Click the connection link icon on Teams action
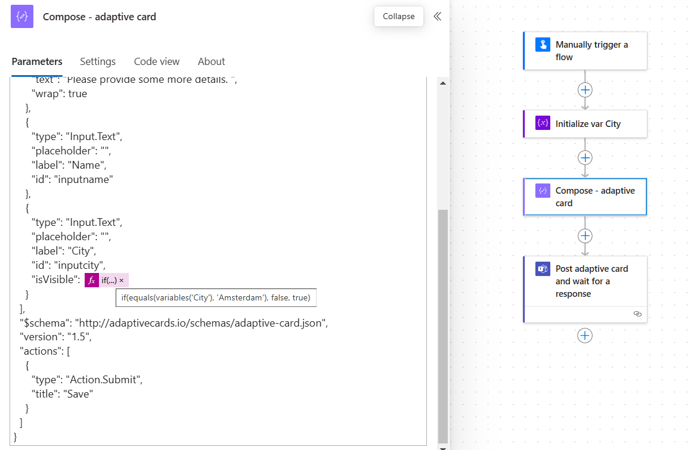 tap(637, 314)
